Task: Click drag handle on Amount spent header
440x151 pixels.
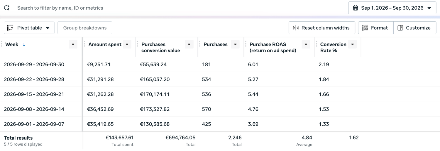Action: click(85, 44)
